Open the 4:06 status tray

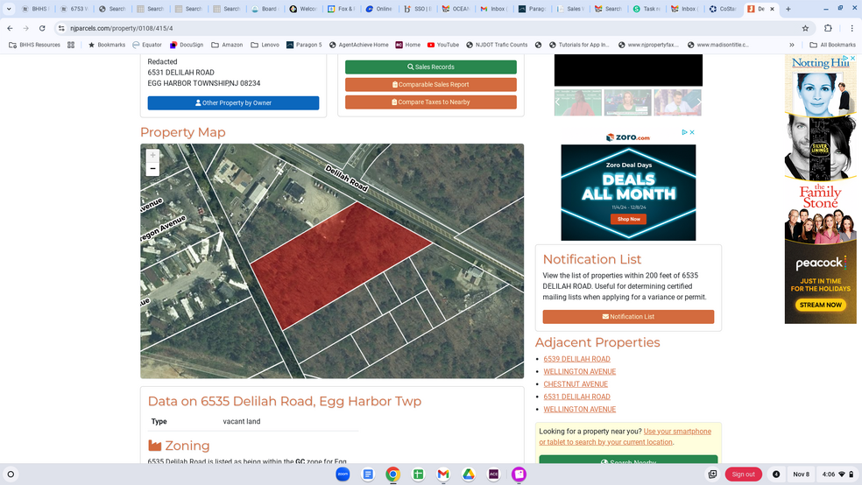tap(837, 474)
